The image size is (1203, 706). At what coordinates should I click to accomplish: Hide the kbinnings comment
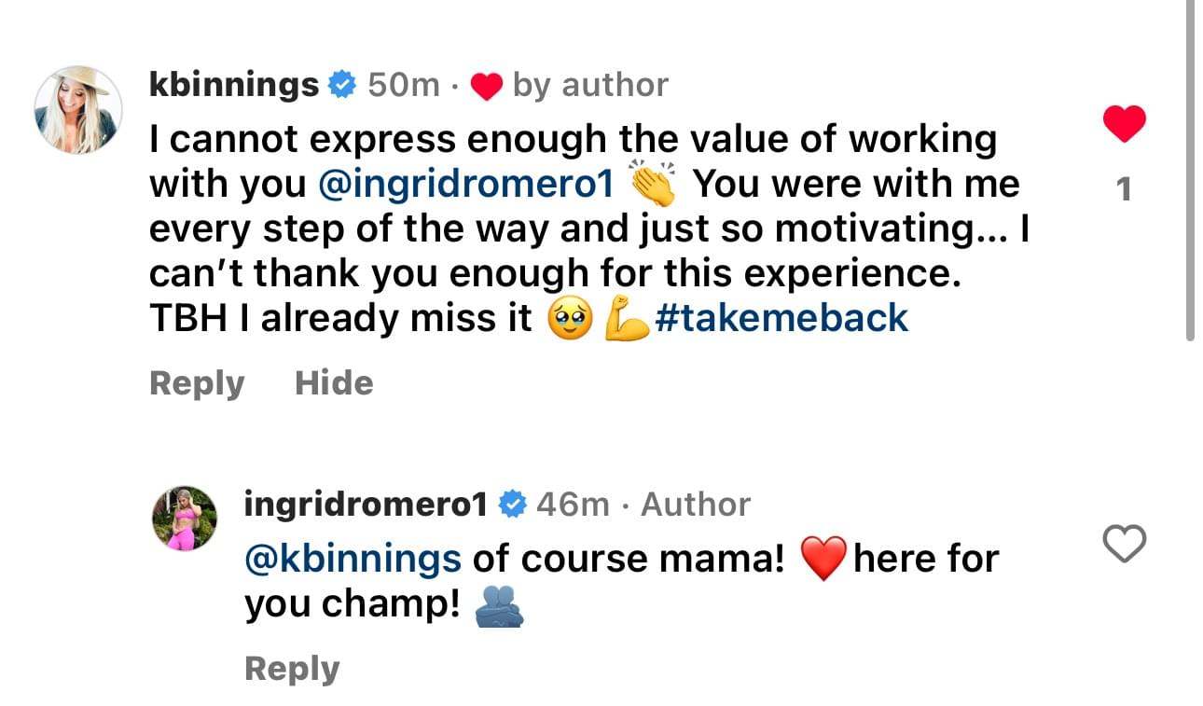point(334,383)
